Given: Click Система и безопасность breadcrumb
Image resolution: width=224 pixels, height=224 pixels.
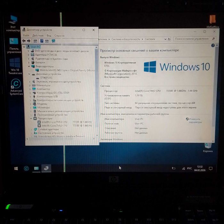Looking at the screenshot, I should [x=126, y=39].
